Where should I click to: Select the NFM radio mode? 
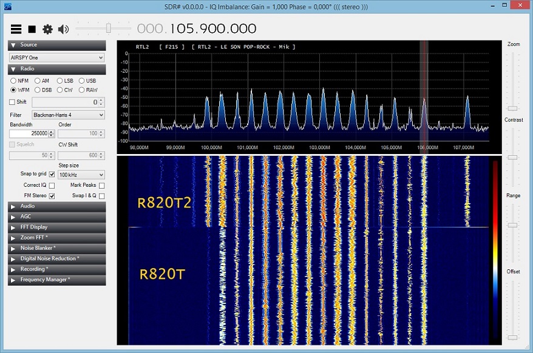pos(19,81)
